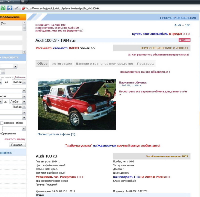Image resolution: width=200 pixels, height=197 pixels.
Task: Click 'Цвет: кофейно-молочный' text
Action: coord(50,165)
